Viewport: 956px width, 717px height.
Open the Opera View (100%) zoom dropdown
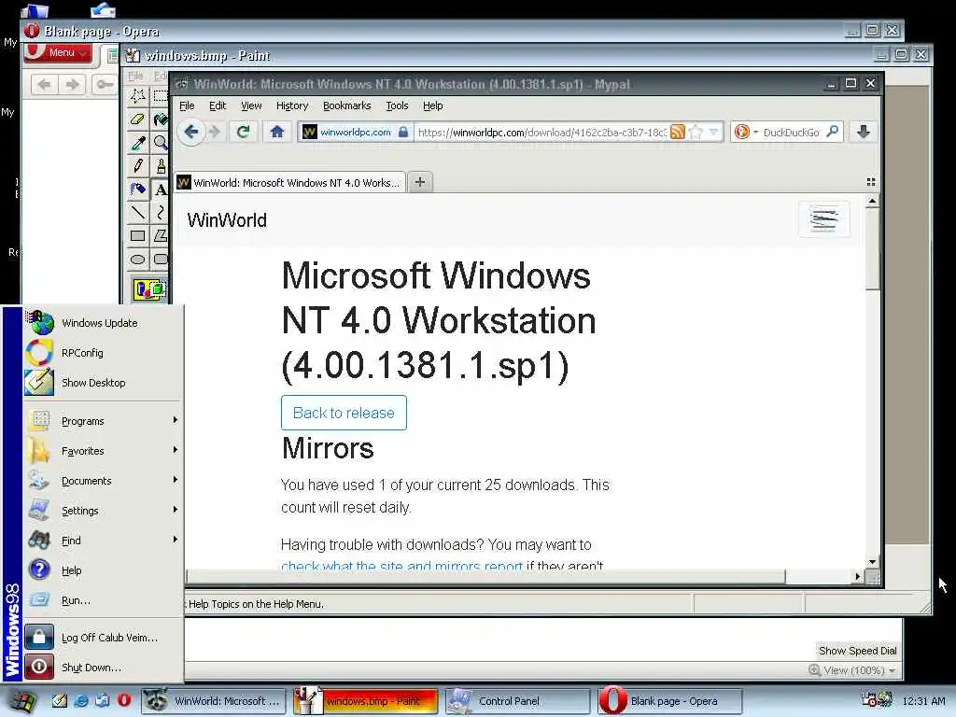point(852,670)
